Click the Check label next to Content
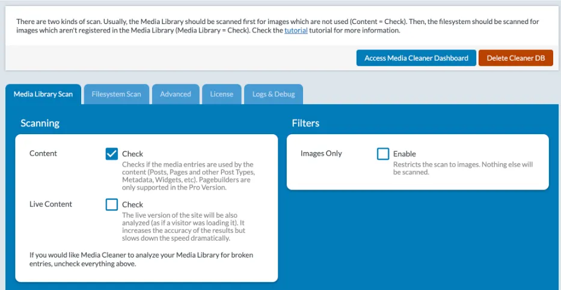This screenshot has height=290, width=561. tap(132, 153)
